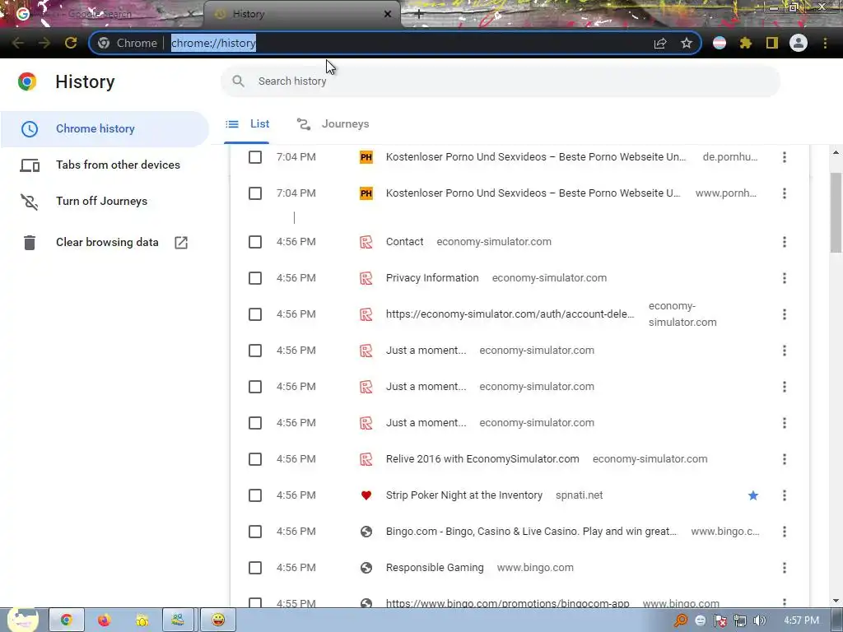Switch to the List tab
The image size is (843, 632).
[x=247, y=124]
